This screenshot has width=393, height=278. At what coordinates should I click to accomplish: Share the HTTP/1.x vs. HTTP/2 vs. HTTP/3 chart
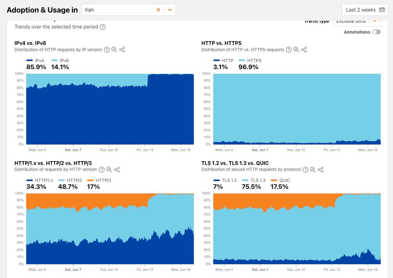click(x=117, y=170)
